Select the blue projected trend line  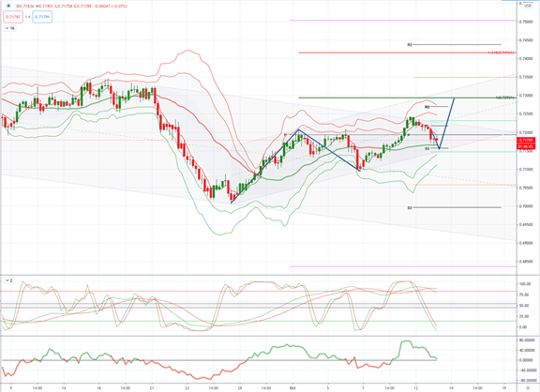[447, 123]
